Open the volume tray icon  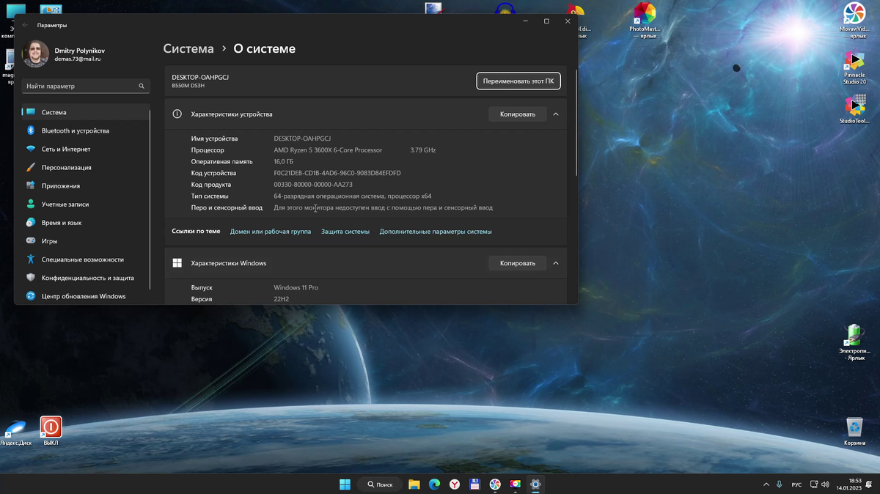point(826,484)
